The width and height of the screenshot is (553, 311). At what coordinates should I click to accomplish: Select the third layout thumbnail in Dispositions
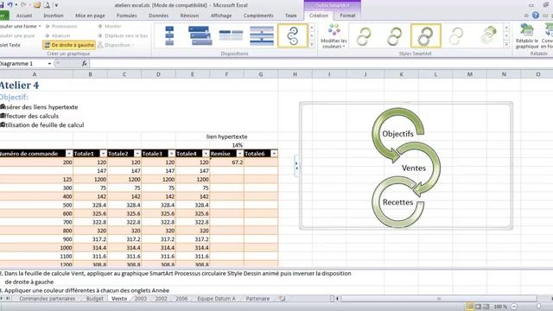[x=231, y=36]
